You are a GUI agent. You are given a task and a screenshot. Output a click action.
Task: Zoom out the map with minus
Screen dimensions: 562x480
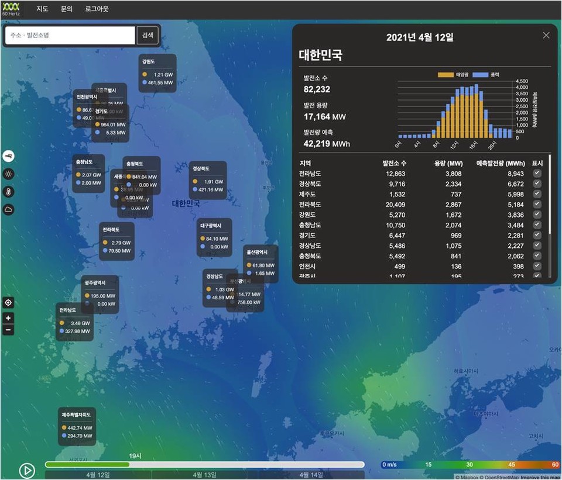[8, 330]
